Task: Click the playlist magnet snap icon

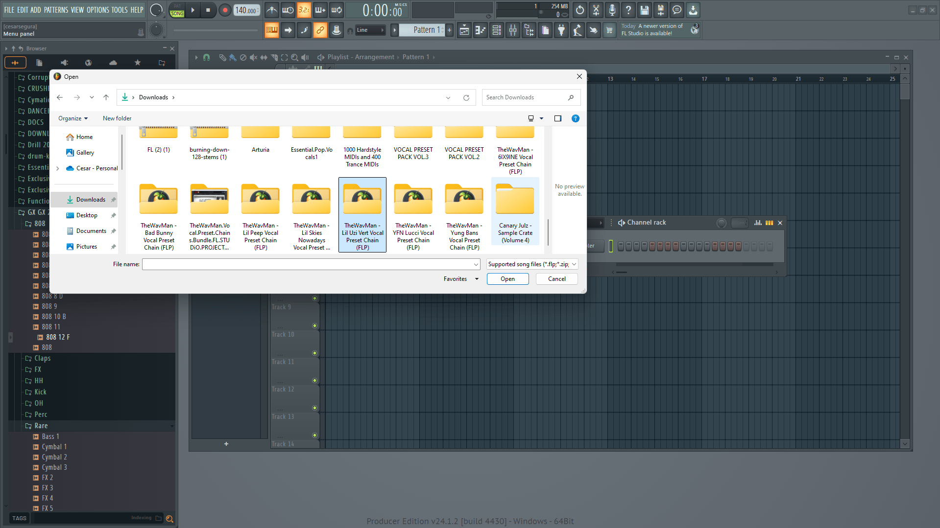Action: [206, 57]
